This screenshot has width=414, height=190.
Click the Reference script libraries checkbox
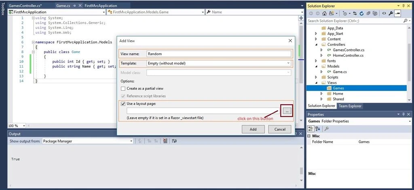123,96
